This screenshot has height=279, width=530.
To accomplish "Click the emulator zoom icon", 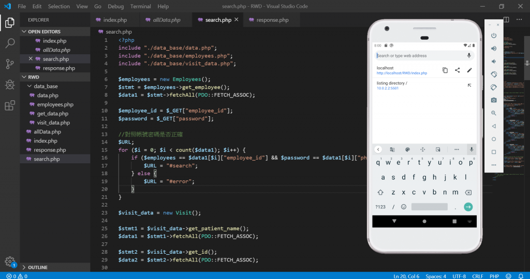I will pyautogui.click(x=493, y=113).
